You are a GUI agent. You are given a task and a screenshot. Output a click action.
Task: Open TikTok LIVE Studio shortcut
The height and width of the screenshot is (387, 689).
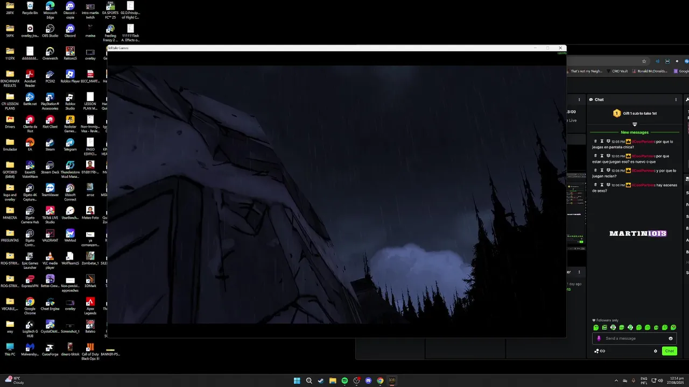(x=50, y=215)
